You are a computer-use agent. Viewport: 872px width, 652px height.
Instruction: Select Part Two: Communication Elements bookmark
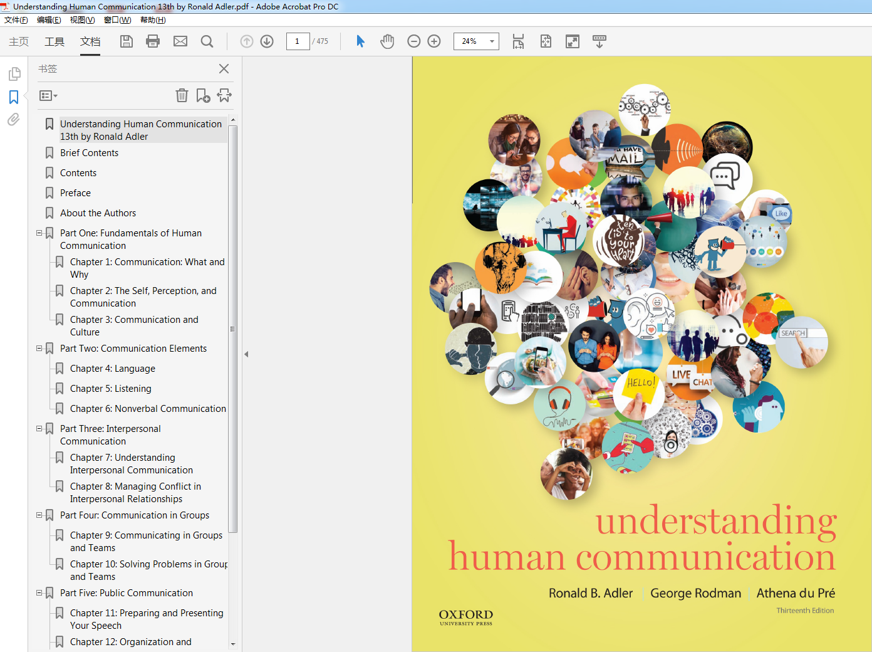click(133, 349)
